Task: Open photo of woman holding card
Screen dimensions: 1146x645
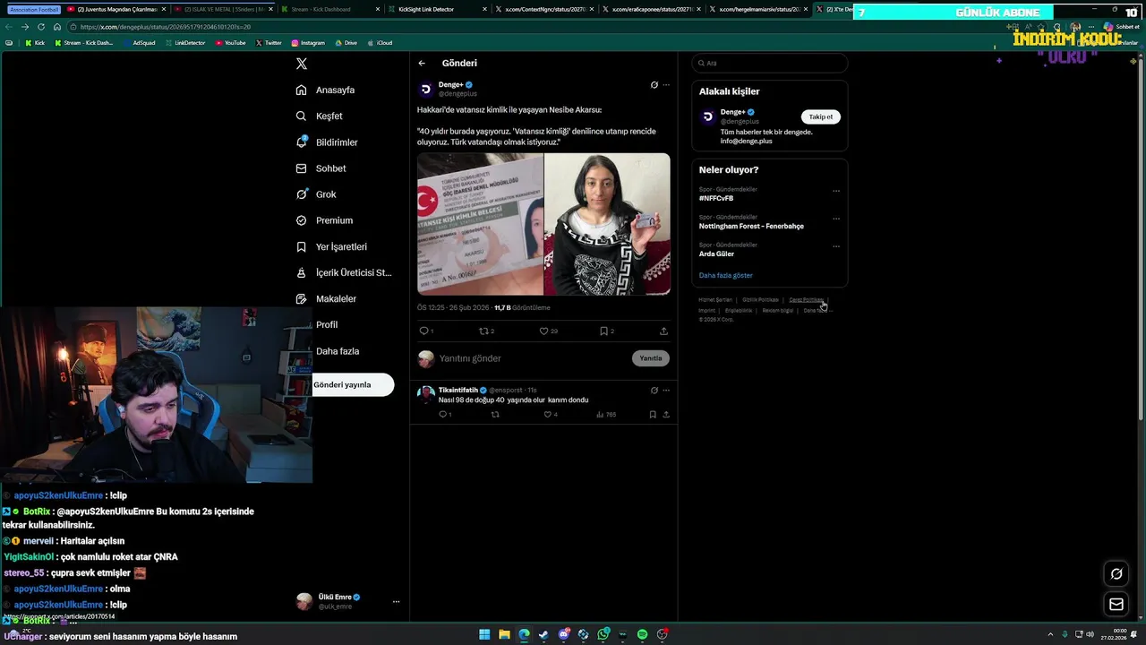Action: (x=607, y=224)
